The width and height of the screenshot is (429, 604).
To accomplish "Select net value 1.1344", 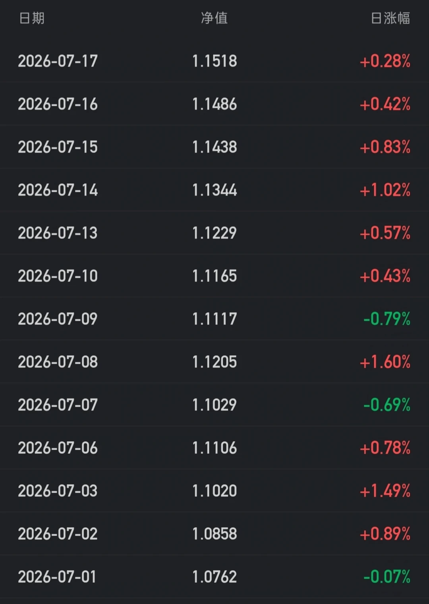I will 214,190.
